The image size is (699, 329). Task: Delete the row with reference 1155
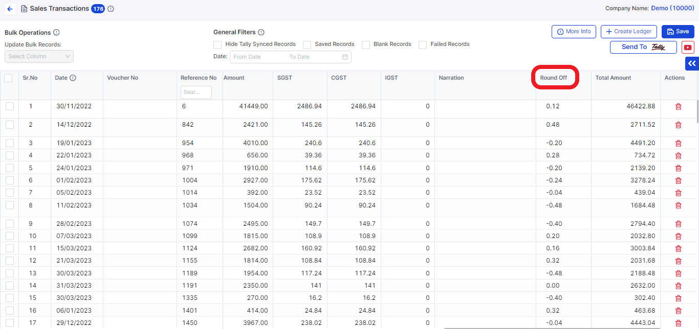[x=679, y=261]
